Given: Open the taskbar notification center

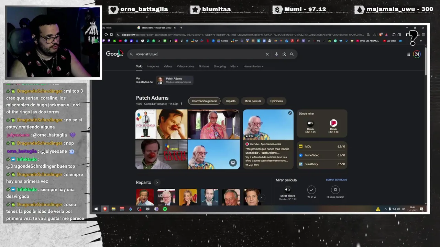Looking at the screenshot, I should pos(421,209).
